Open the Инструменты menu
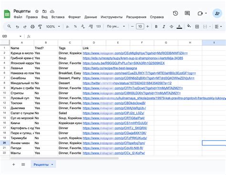This screenshot has width=226, height=175. (112, 17)
